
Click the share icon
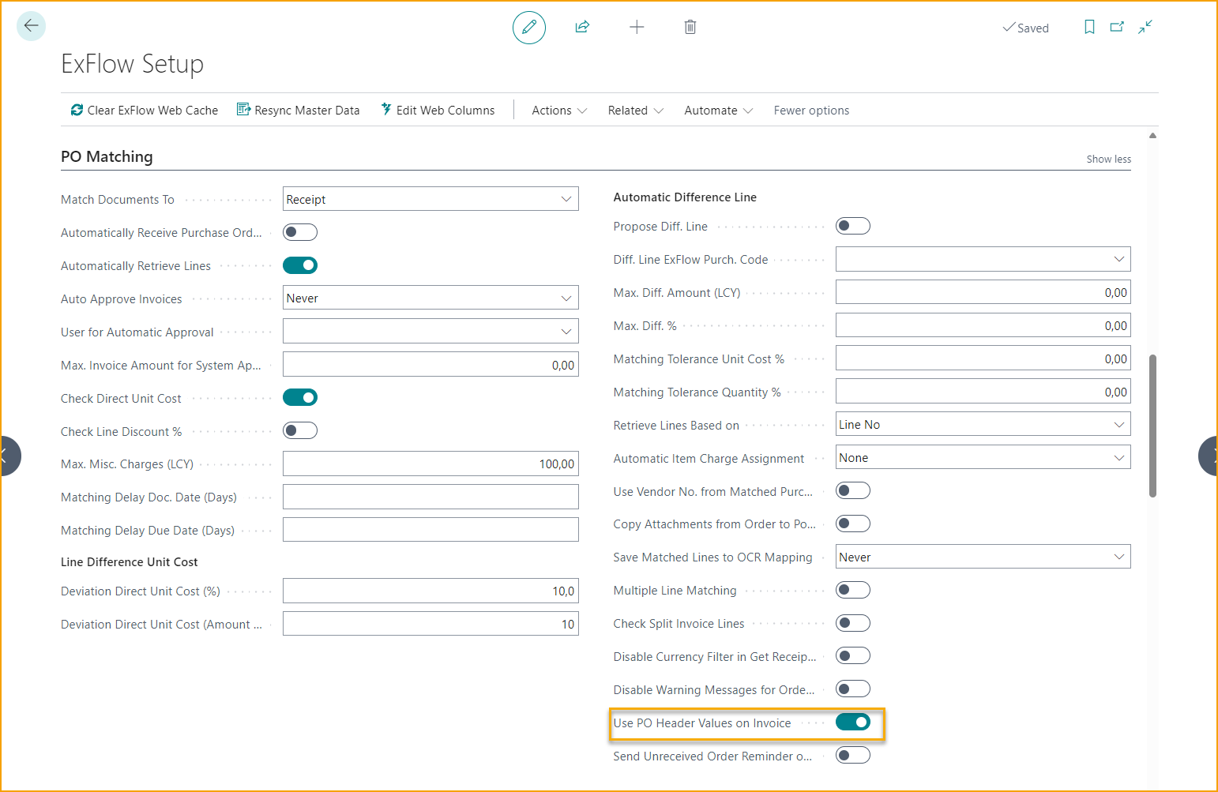(582, 27)
